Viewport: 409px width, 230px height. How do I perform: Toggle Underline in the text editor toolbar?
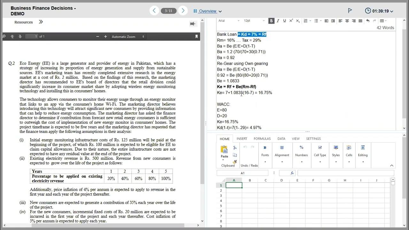tap(284, 21)
